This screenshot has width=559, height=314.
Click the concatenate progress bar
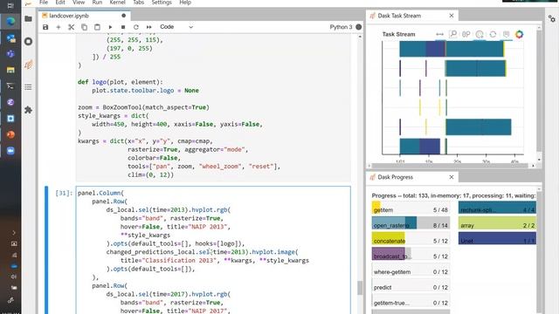click(x=411, y=238)
